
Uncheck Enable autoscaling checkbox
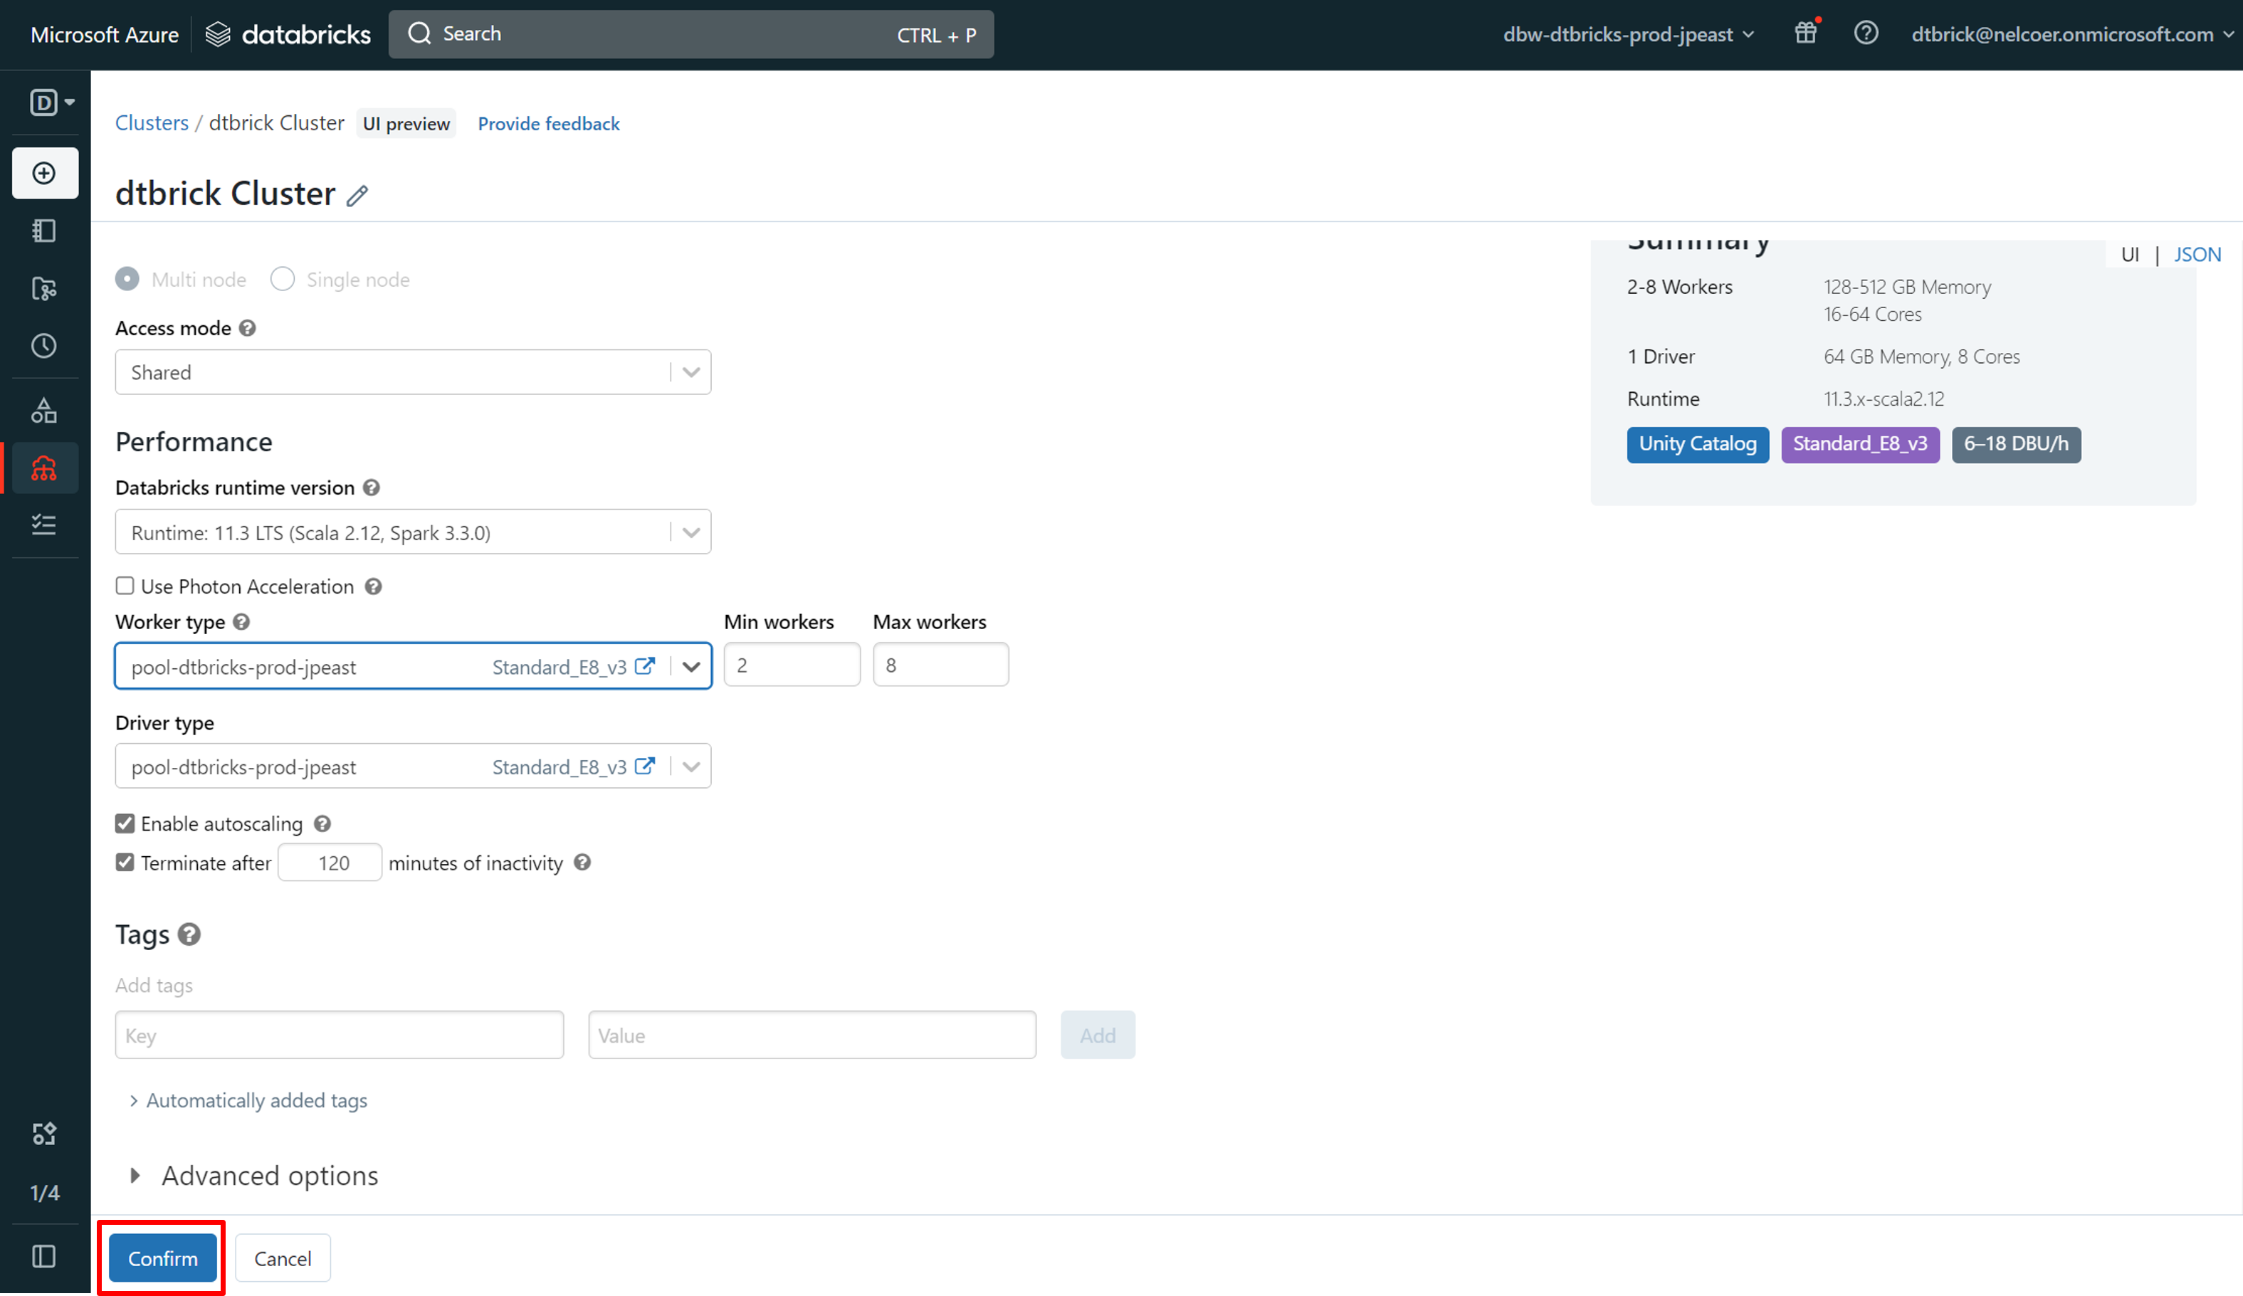point(125,823)
